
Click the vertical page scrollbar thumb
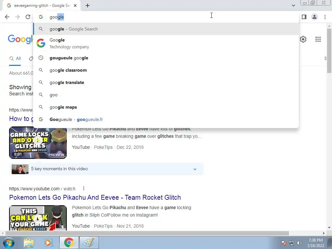329,51
